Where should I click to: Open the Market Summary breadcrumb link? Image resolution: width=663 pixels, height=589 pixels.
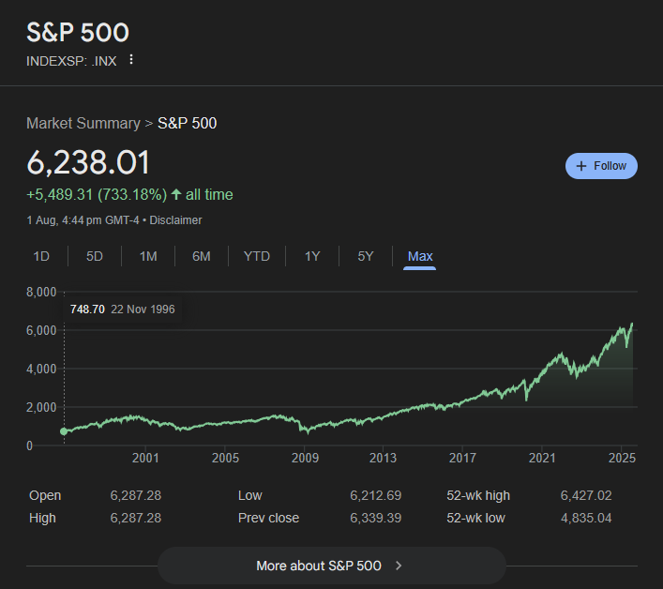pyautogui.click(x=83, y=123)
